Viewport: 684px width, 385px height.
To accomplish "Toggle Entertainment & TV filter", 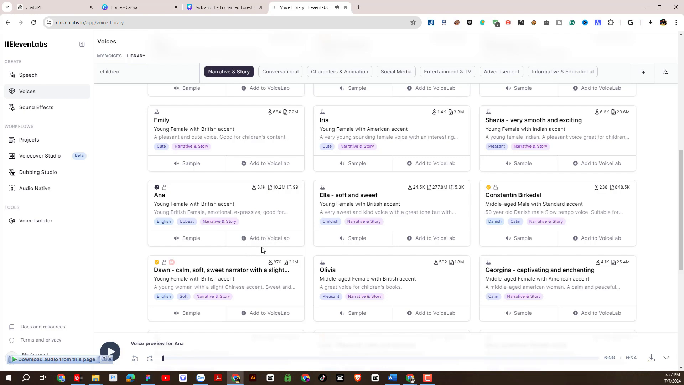I will [447, 72].
